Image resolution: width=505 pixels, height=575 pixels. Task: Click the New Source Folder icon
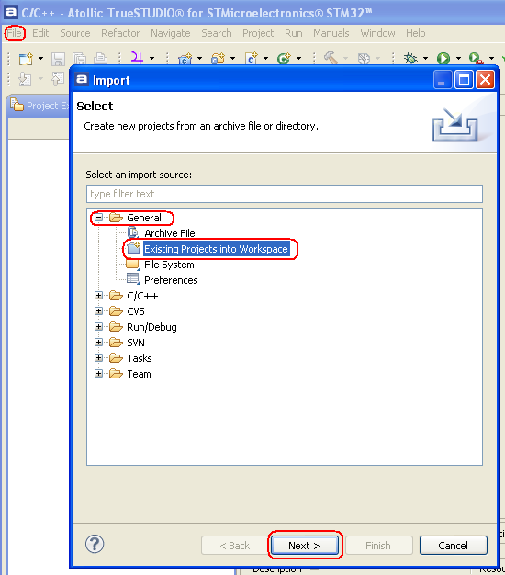(218, 59)
